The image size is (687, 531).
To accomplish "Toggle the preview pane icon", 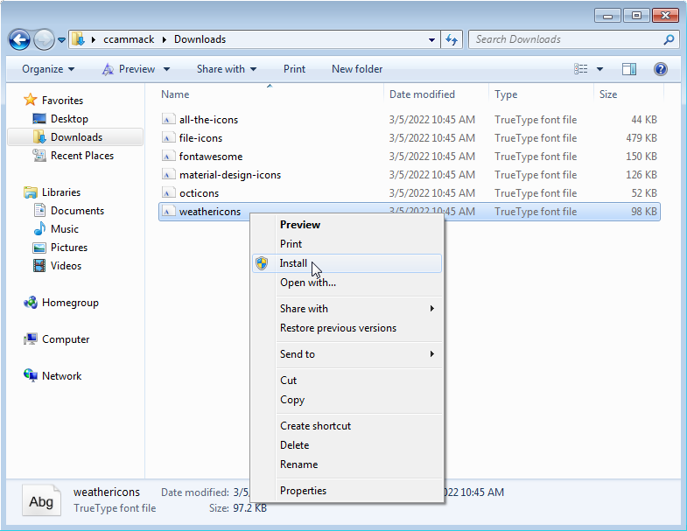I will tap(629, 69).
